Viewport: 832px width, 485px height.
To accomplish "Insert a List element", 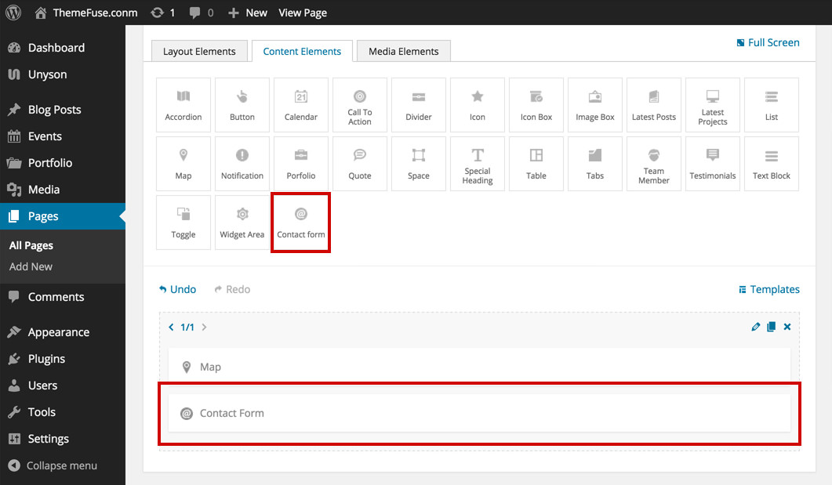I will (x=772, y=105).
